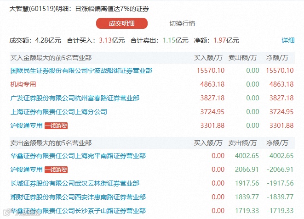Click buy amount 3724.95 for 上海证券
This screenshot has width=304, height=219.
[x=212, y=112]
